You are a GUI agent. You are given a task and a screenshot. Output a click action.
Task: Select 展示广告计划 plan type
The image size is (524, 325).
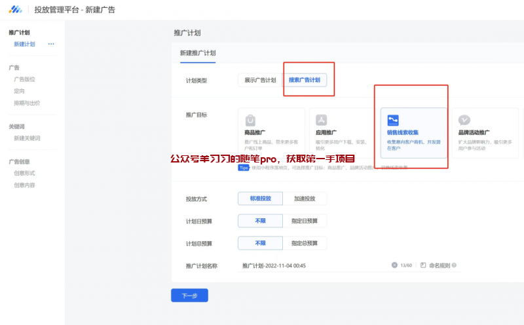tap(260, 81)
